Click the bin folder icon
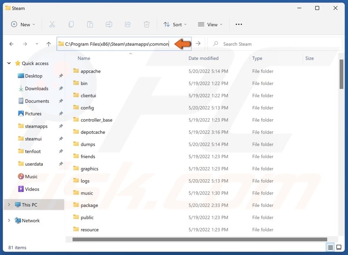 pos(76,83)
